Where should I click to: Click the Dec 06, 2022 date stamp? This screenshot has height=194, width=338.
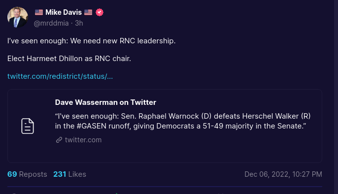click(x=283, y=174)
